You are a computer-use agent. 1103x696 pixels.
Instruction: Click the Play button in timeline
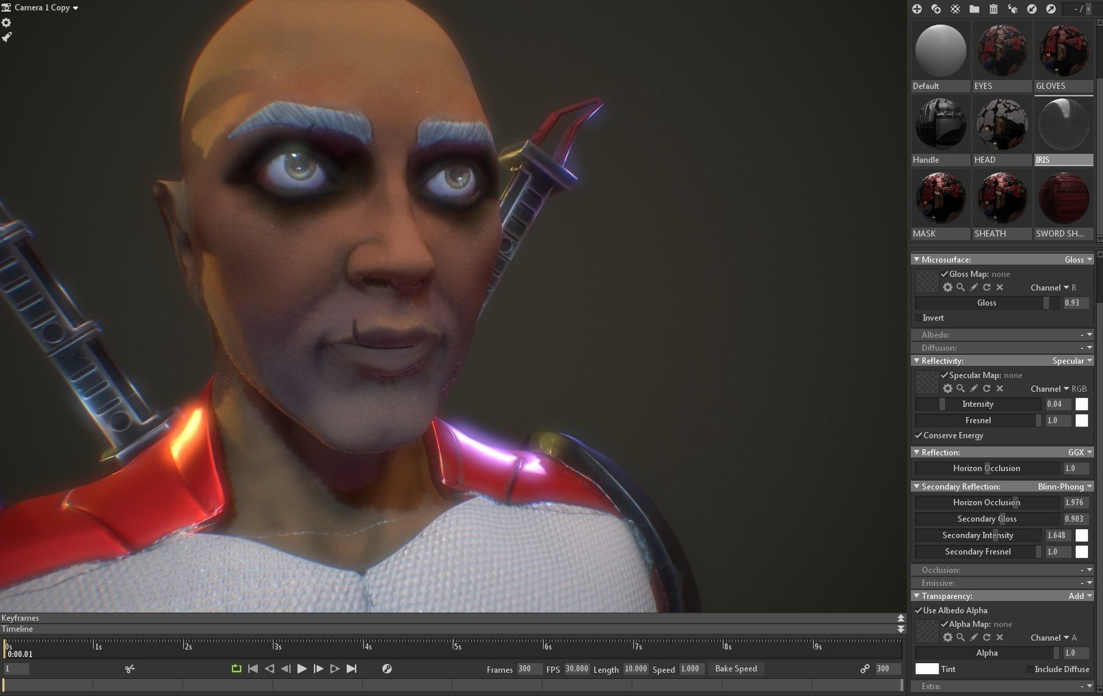[302, 669]
